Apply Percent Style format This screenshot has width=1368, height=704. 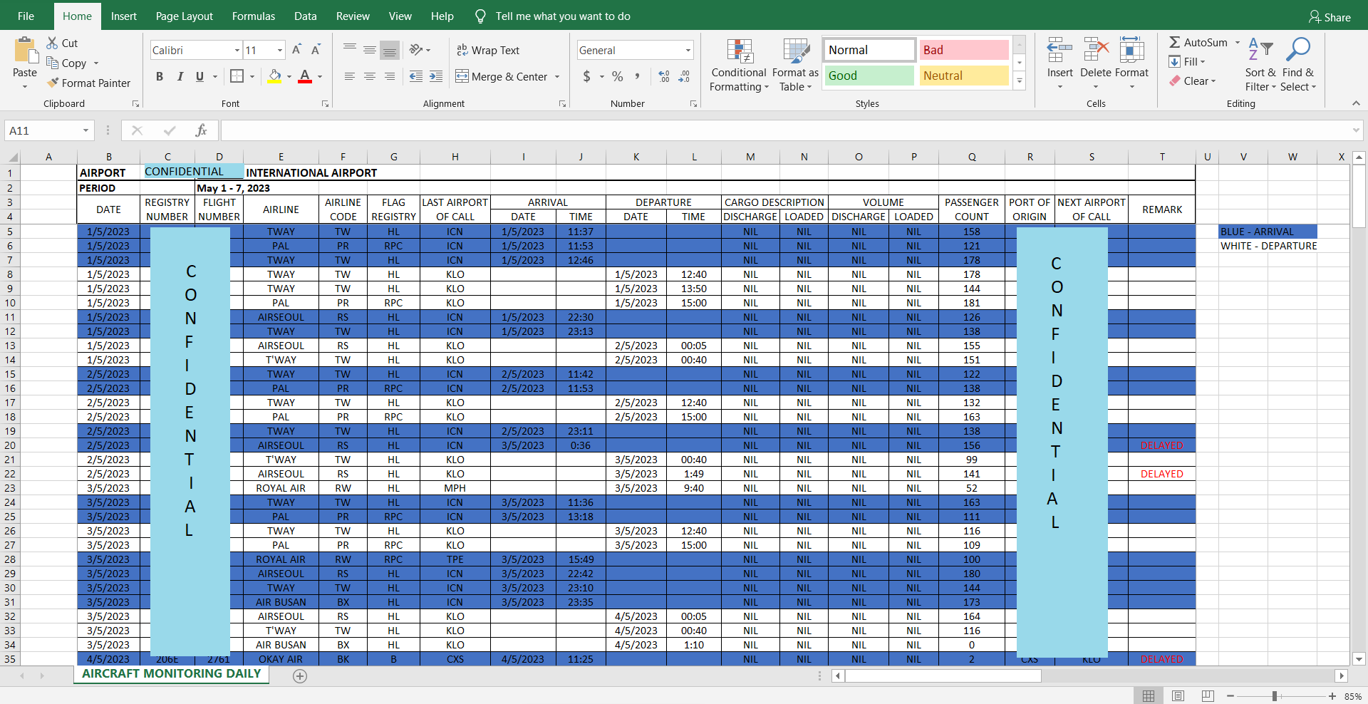coord(617,76)
